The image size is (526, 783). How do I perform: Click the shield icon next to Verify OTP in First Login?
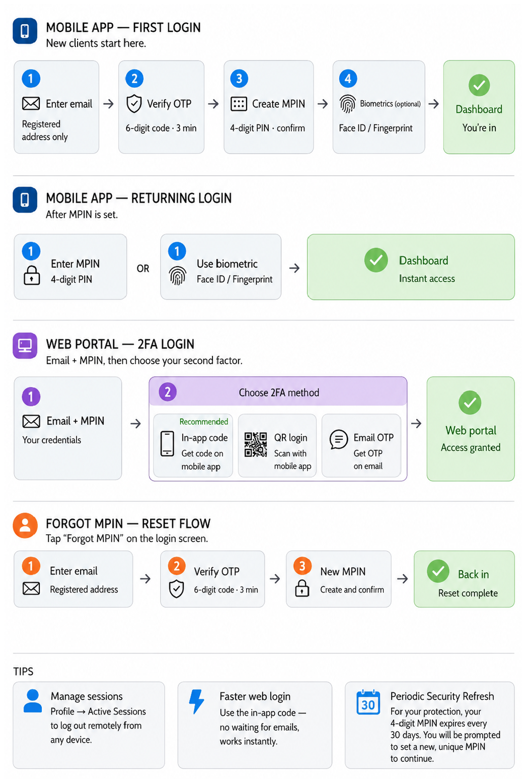pyautogui.click(x=134, y=104)
